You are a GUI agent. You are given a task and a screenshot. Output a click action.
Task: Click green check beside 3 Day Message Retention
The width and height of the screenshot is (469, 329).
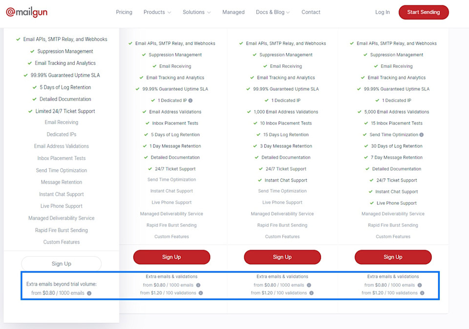(x=255, y=146)
